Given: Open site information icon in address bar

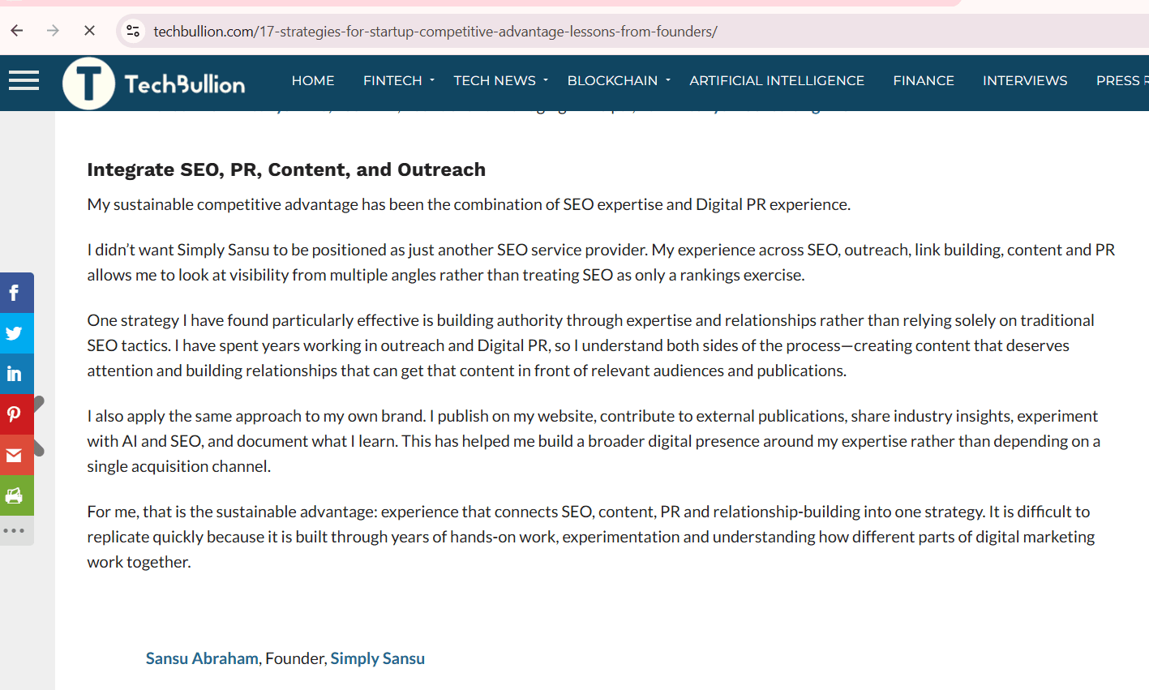Looking at the screenshot, I should pos(133,31).
